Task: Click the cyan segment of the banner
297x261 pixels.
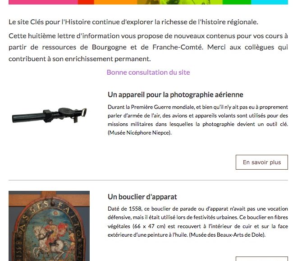Action: pos(270,2)
